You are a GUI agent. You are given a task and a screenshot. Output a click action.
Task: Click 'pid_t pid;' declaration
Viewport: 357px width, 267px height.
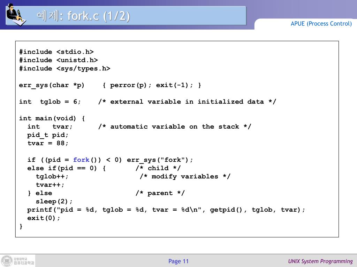[48, 135]
